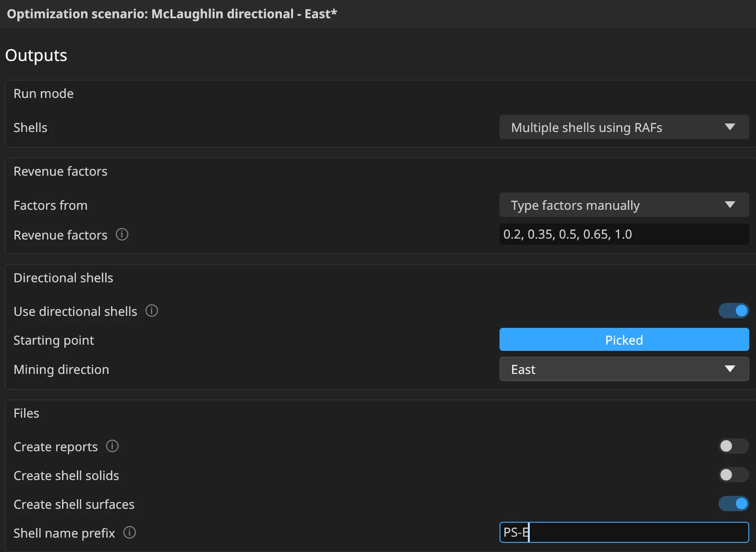
Task: Click the Factors from label
Action: 50,205
